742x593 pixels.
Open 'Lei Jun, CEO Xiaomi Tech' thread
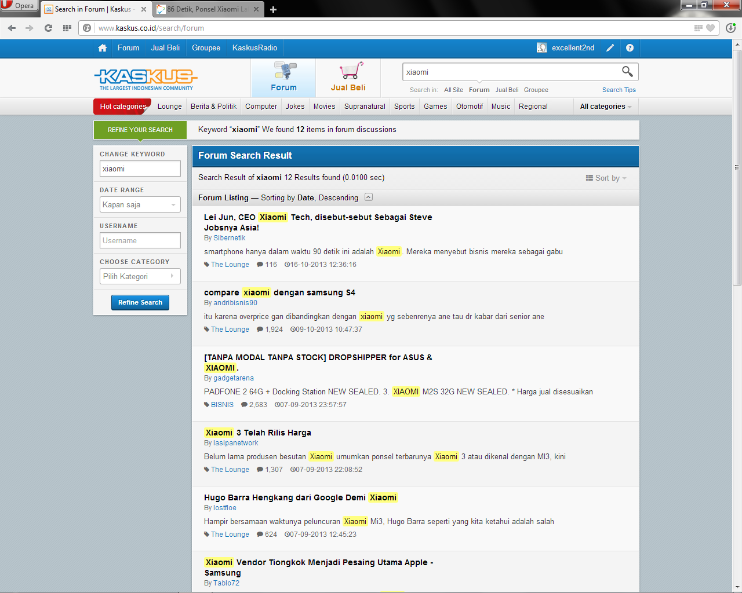point(318,222)
